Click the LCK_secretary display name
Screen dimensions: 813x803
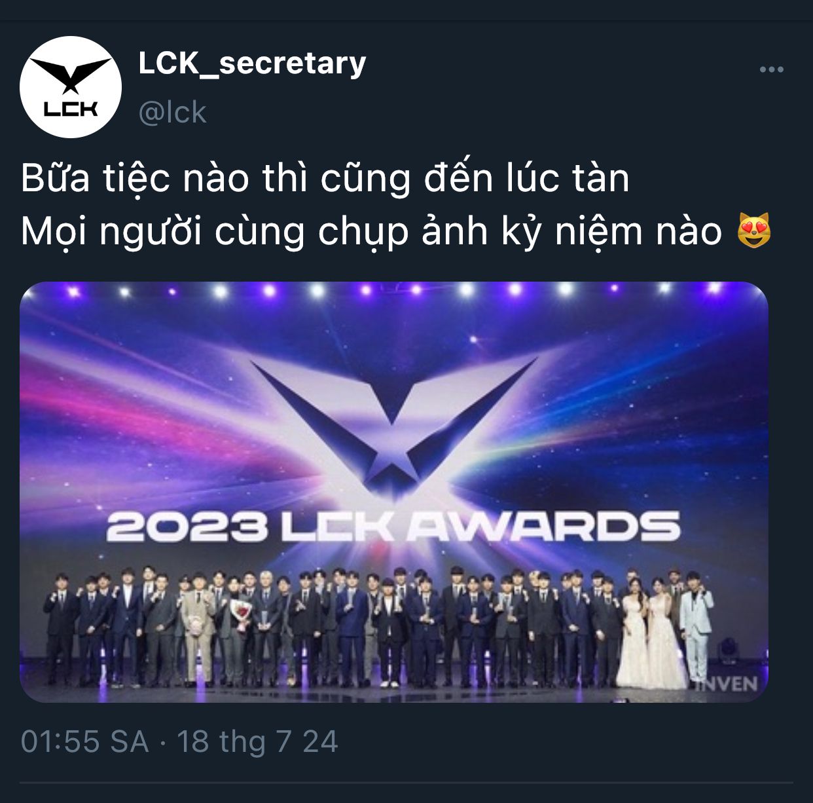(x=252, y=64)
